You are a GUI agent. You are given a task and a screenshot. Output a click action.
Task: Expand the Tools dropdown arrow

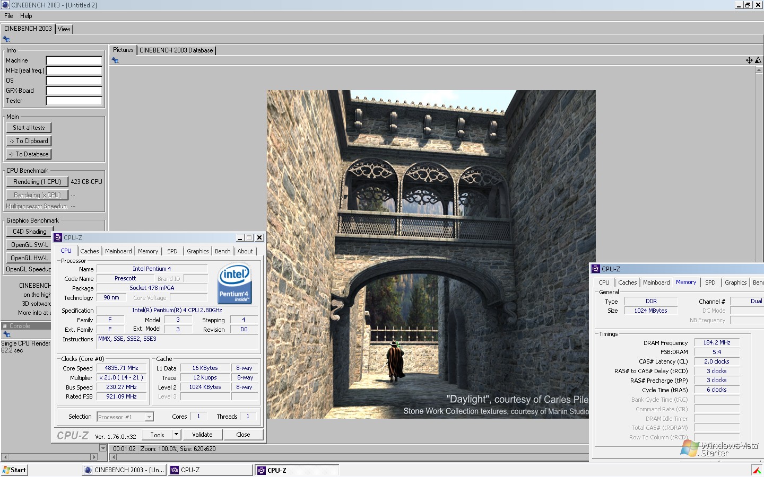coord(177,435)
